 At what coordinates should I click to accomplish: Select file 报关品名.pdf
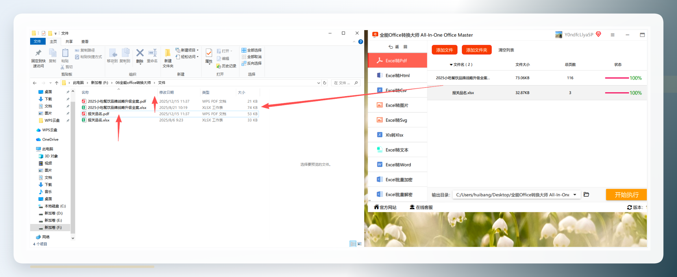(x=98, y=114)
